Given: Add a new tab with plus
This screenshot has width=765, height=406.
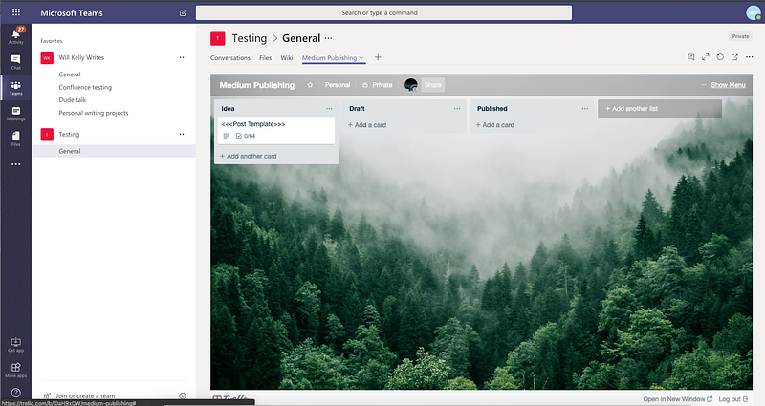Looking at the screenshot, I should point(378,57).
